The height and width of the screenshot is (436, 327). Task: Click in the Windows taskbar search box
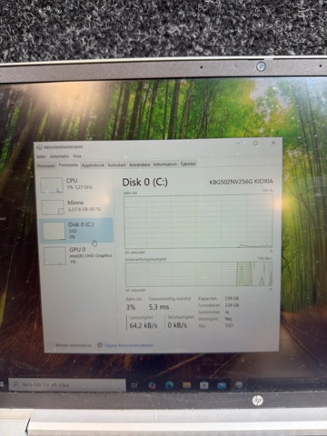(x=67, y=384)
